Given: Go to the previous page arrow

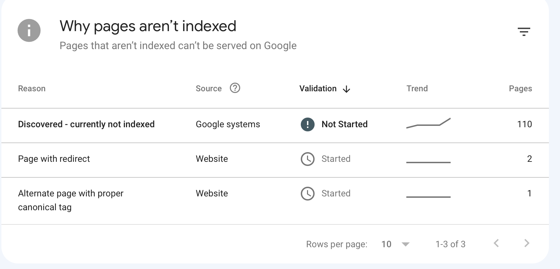Looking at the screenshot, I should click(x=496, y=243).
